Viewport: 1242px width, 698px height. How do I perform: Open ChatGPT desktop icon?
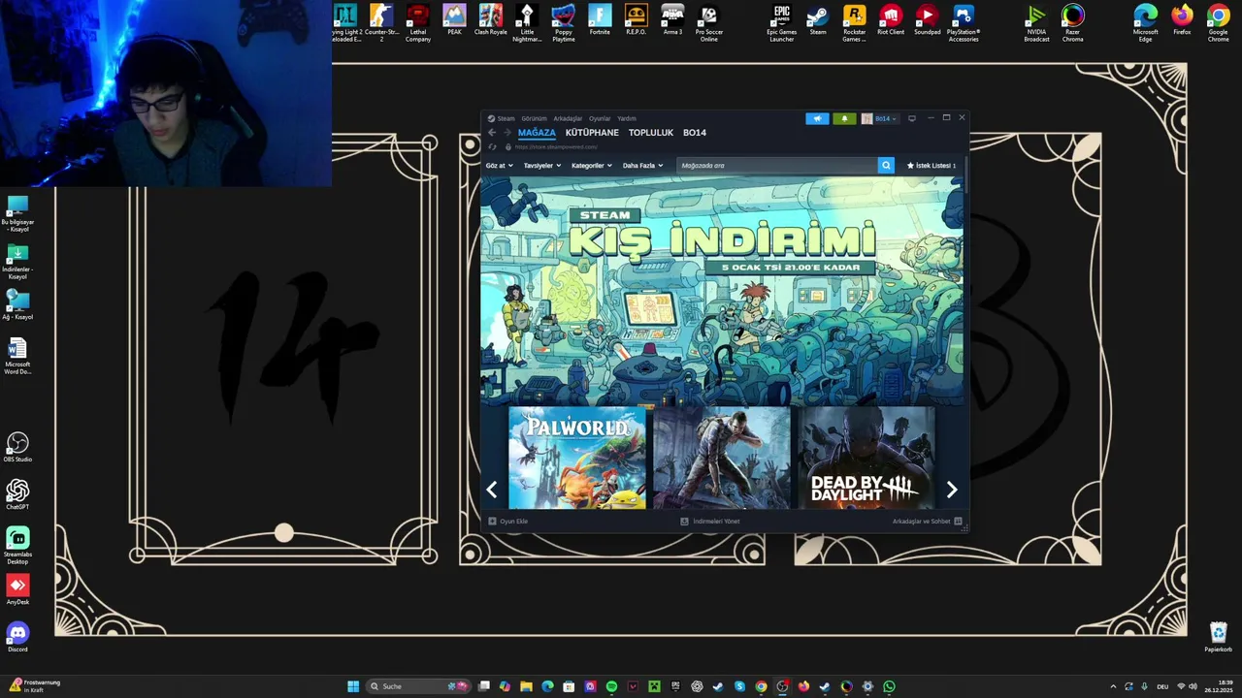pyautogui.click(x=17, y=494)
